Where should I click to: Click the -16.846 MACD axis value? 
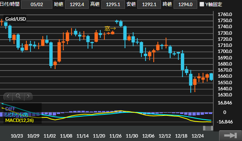[x=225, y=122]
